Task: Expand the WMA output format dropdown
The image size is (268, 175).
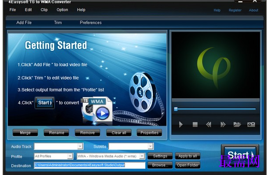Action: coord(142,156)
